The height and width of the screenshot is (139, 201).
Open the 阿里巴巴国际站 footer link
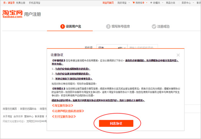(28, 109)
